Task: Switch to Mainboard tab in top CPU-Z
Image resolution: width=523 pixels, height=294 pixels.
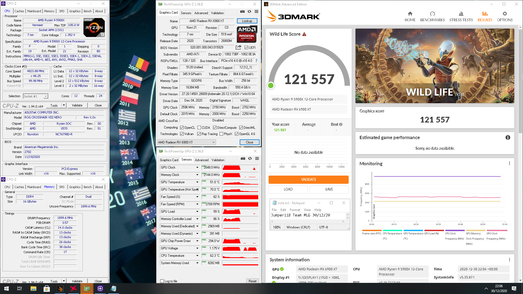Action: 34,11
